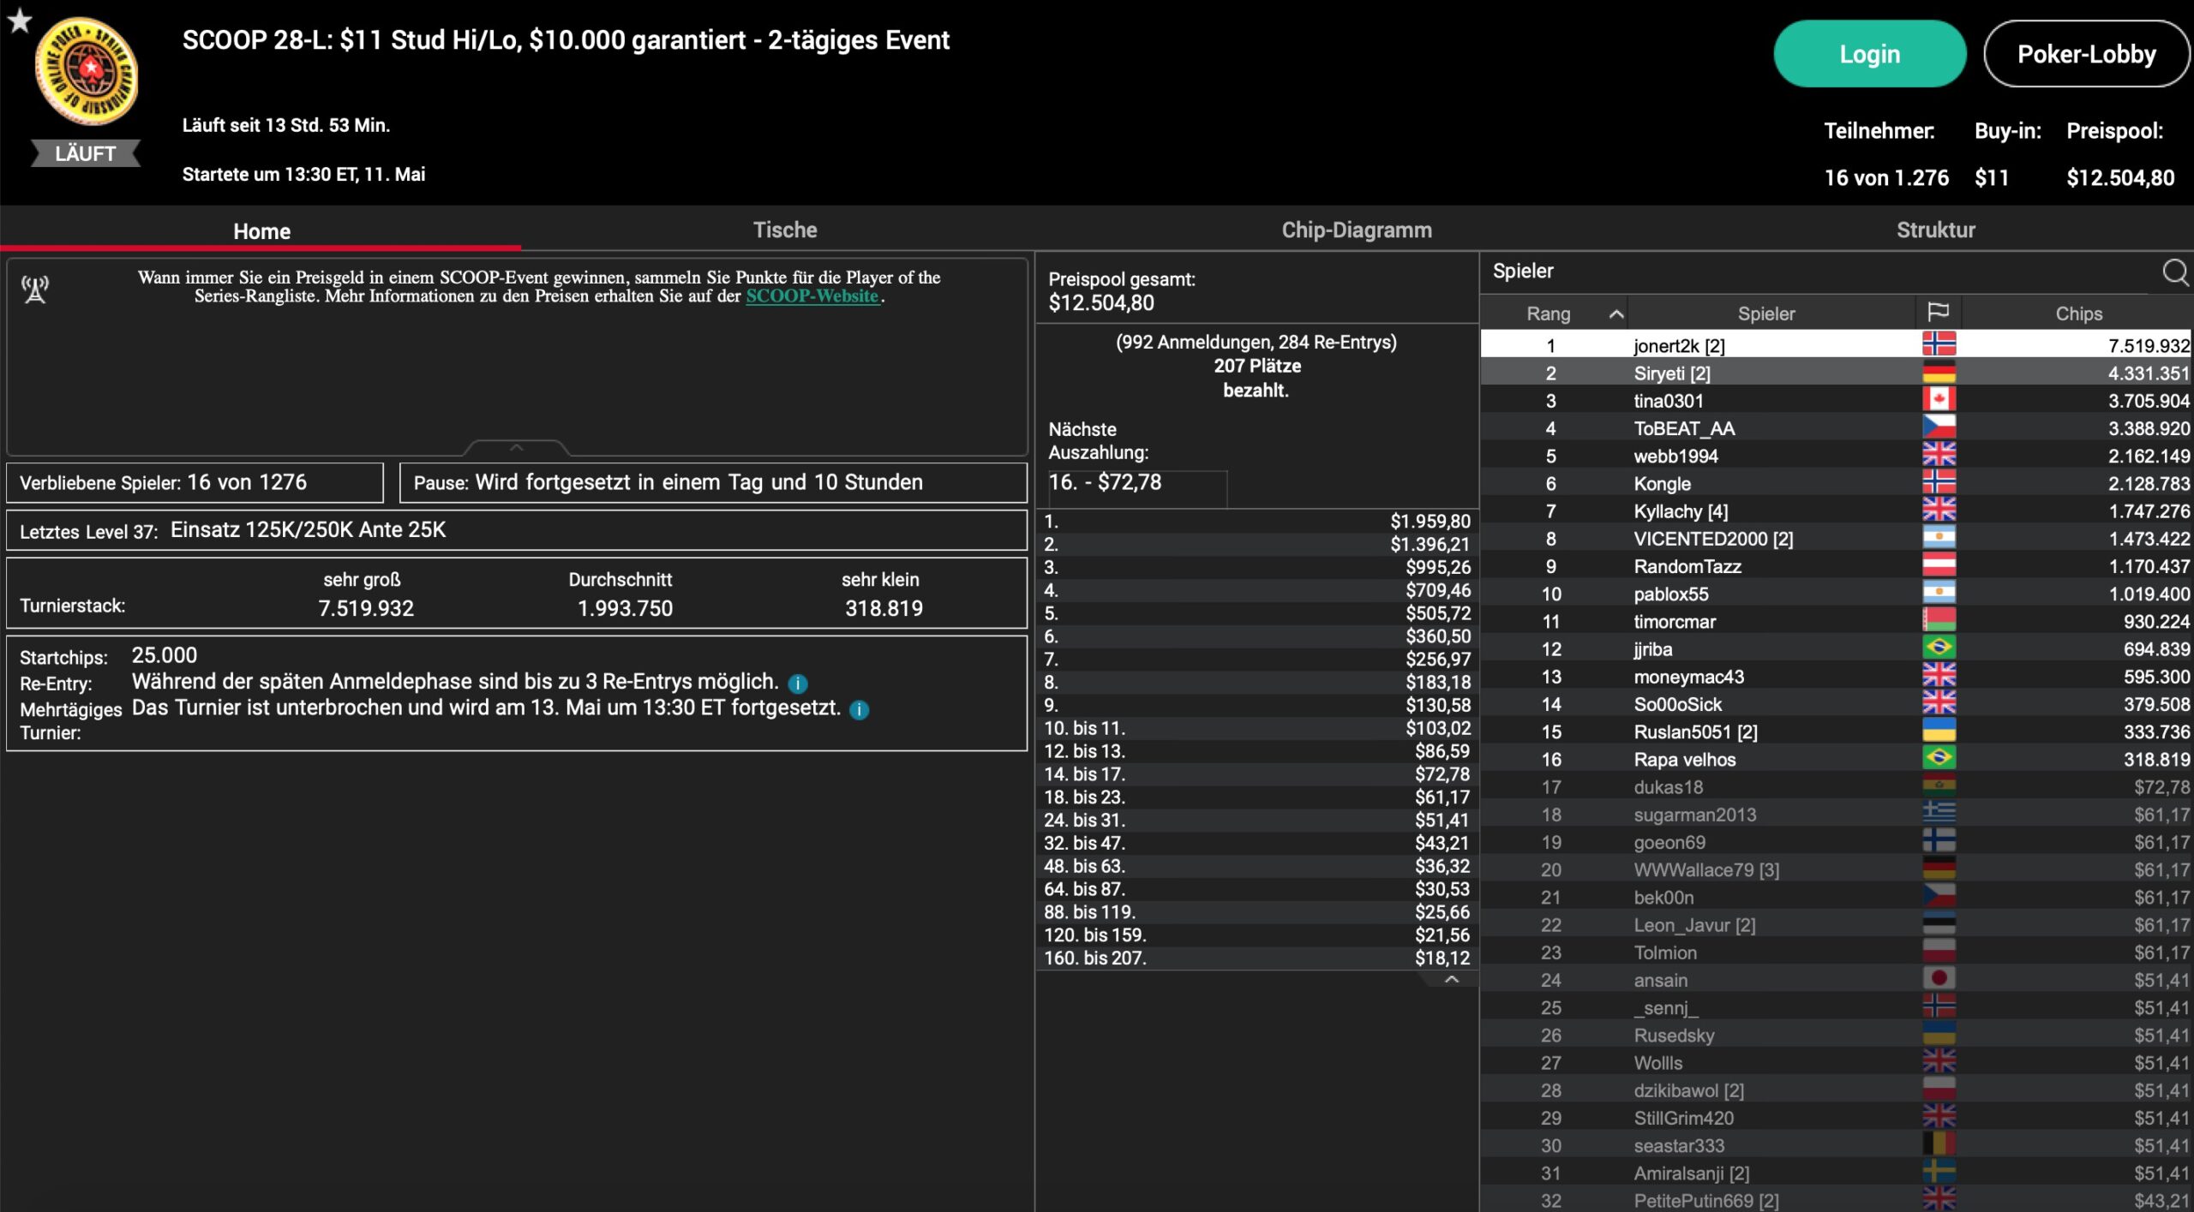Open player search magnifier icon
Image resolution: width=2194 pixels, height=1212 pixels.
pyautogui.click(x=2174, y=272)
